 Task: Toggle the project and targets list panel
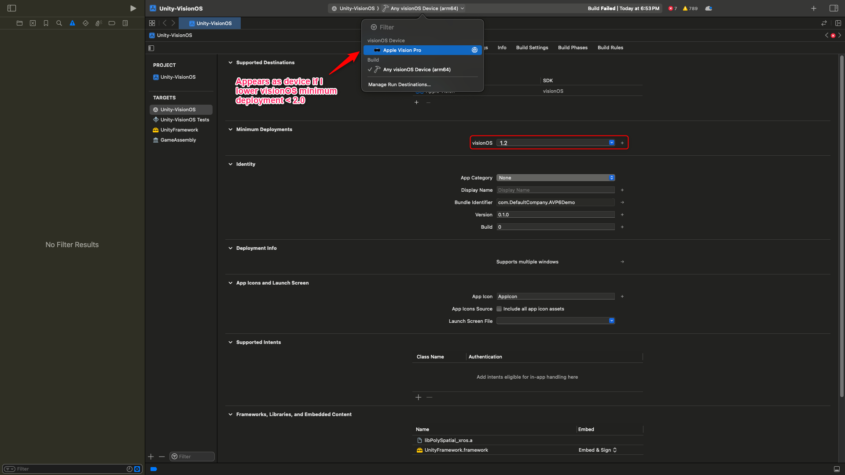click(x=151, y=48)
